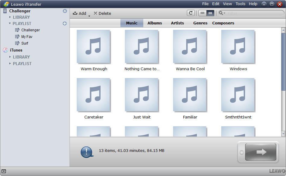Open the Tools menu
286x176 pixels.
click(x=240, y=4)
